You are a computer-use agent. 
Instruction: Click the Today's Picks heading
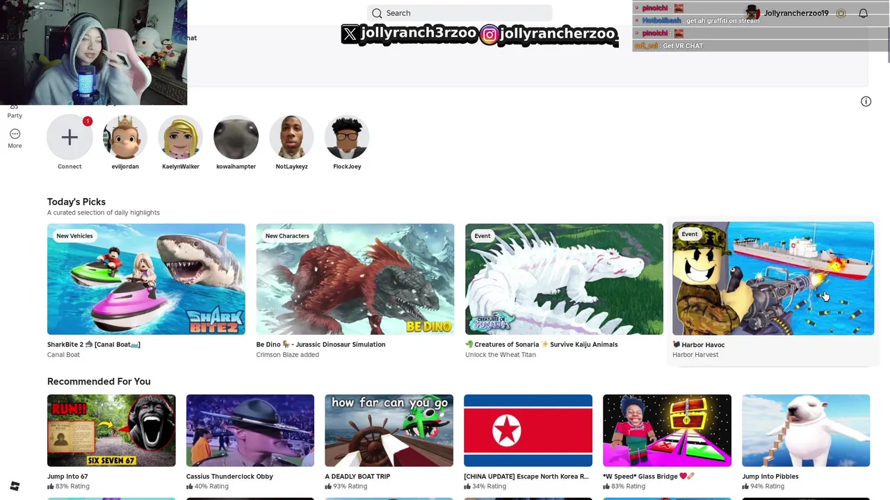tap(76, 202)
